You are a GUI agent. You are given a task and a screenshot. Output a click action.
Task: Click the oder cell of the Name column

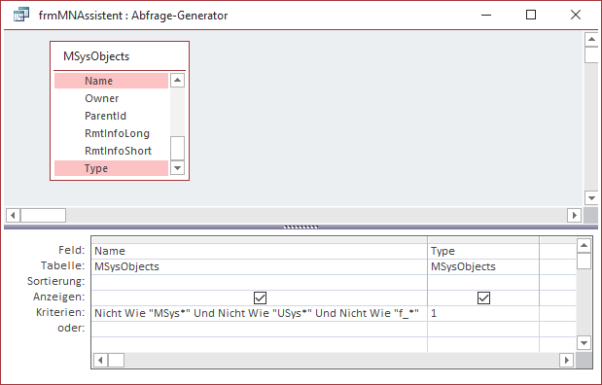260,329
